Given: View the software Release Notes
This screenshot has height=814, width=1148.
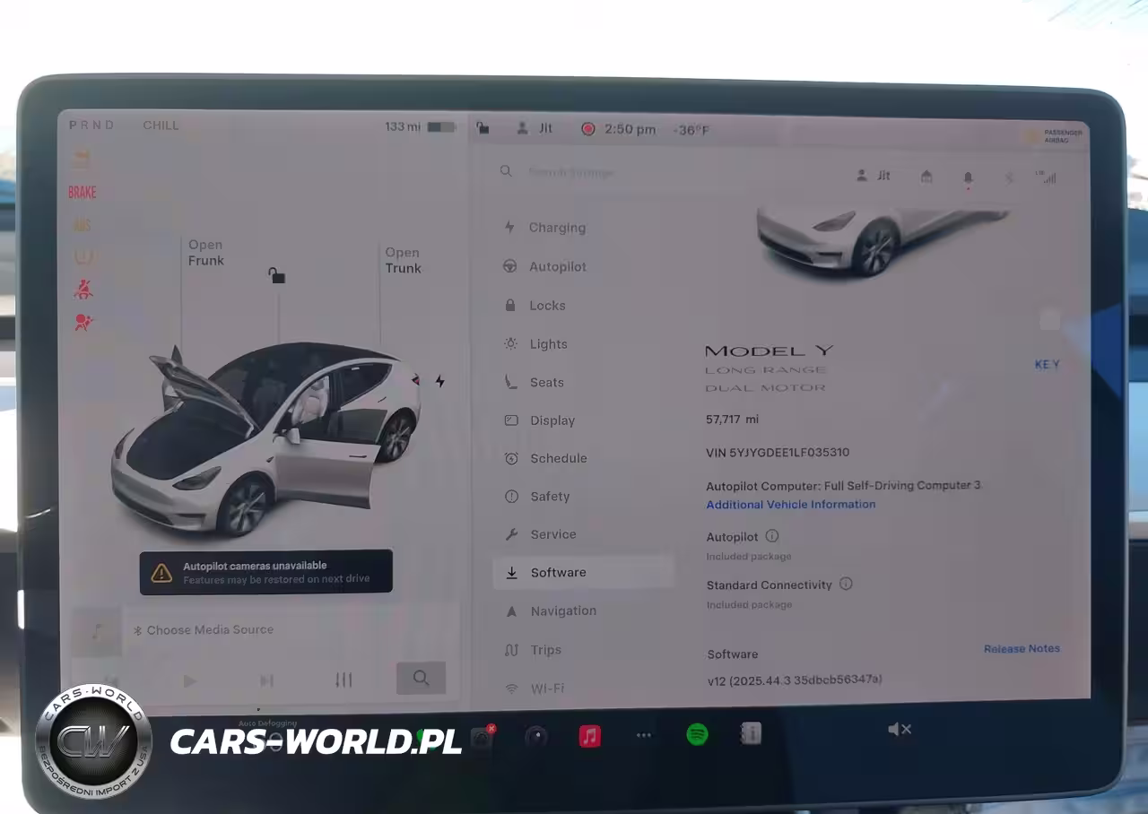Looking at the screenshot, I should pyautogui.click(x=1022, y=648).
